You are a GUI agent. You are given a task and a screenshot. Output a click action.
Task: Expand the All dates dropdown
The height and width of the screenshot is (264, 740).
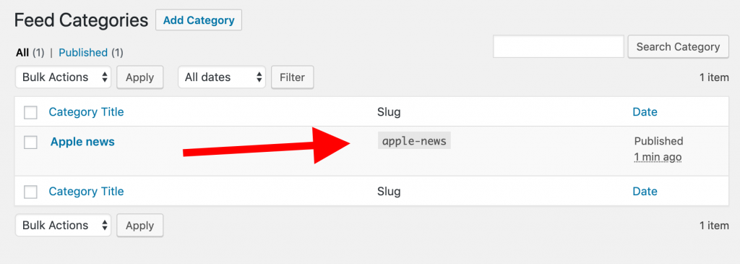pyautogui.click(x=222, y=77)
